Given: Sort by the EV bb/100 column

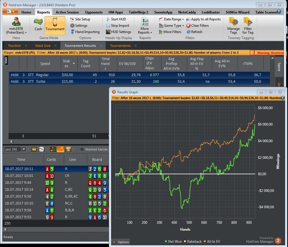Looking at the screenshot, I should pos(127,64).
